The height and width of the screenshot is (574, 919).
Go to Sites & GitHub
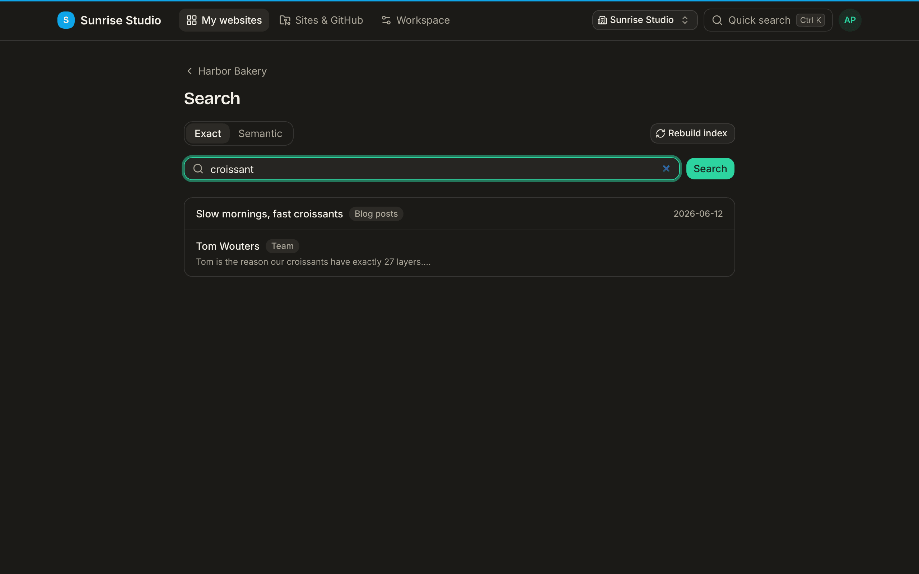(x=321, y=20)
